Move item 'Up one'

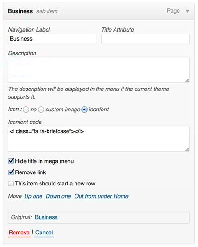33,196
